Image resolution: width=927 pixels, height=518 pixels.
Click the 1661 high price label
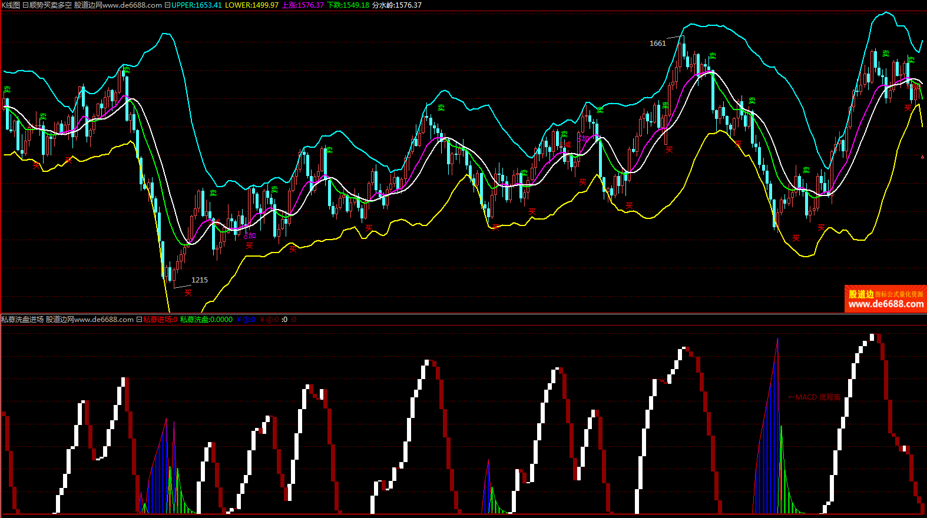coord(657,44)
